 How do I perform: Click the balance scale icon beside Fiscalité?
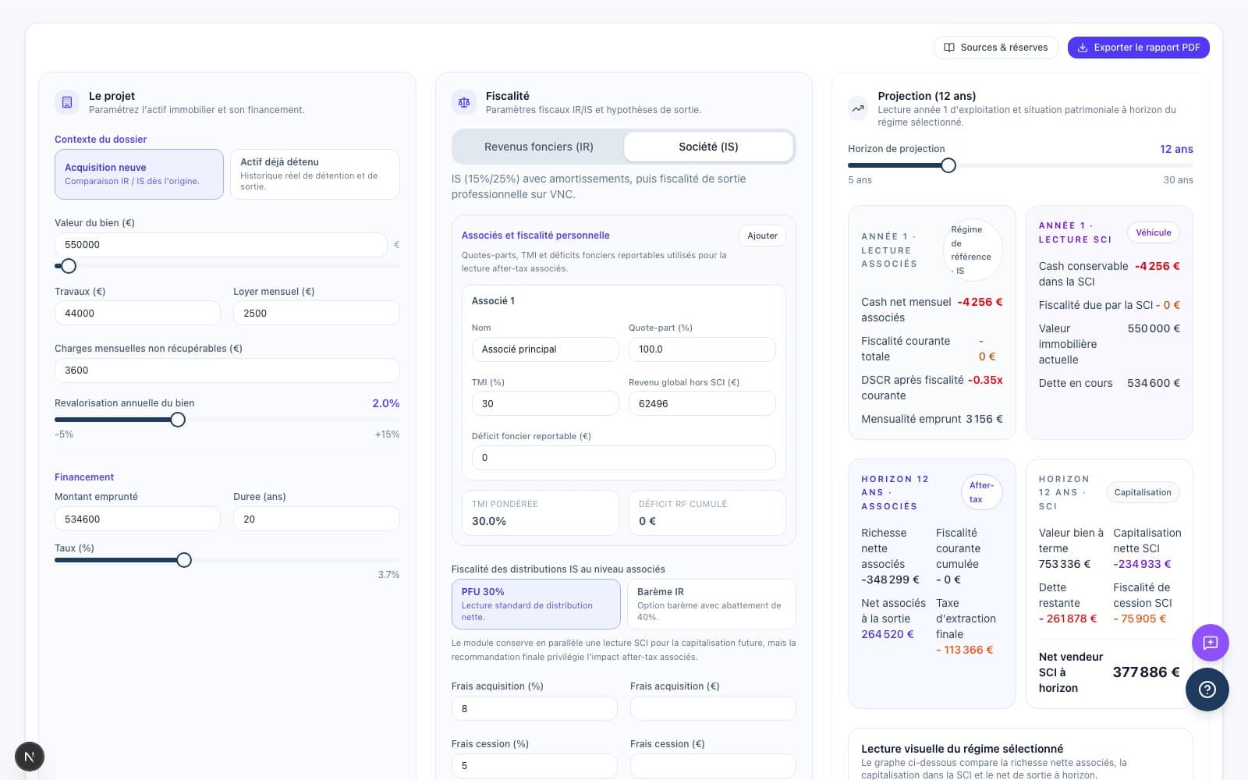click(x=464, y=102)
